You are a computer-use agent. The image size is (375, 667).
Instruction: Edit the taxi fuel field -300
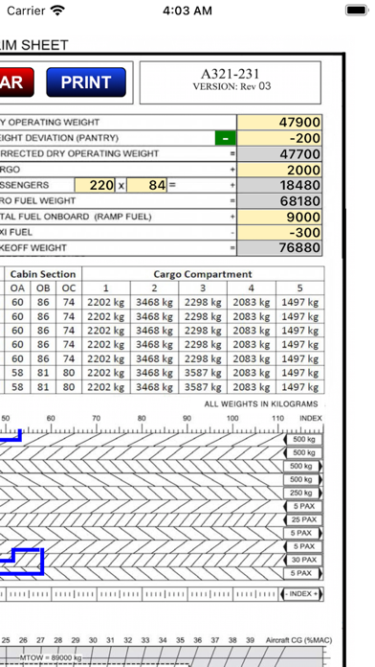(279, 233)
